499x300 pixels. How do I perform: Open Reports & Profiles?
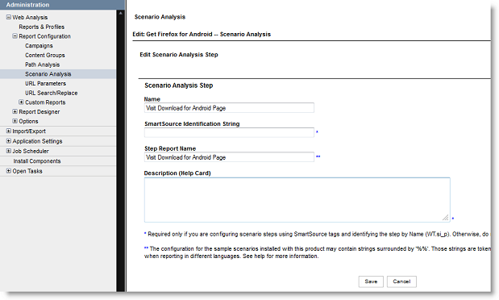(x=41, y=27)
